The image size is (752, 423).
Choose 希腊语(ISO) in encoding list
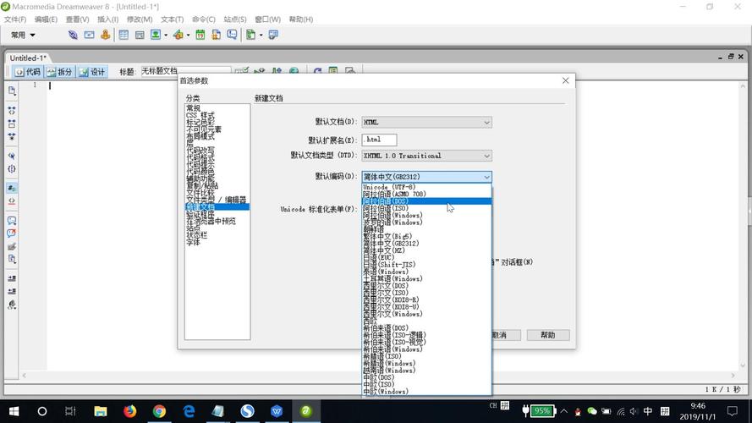click(426, 356)
